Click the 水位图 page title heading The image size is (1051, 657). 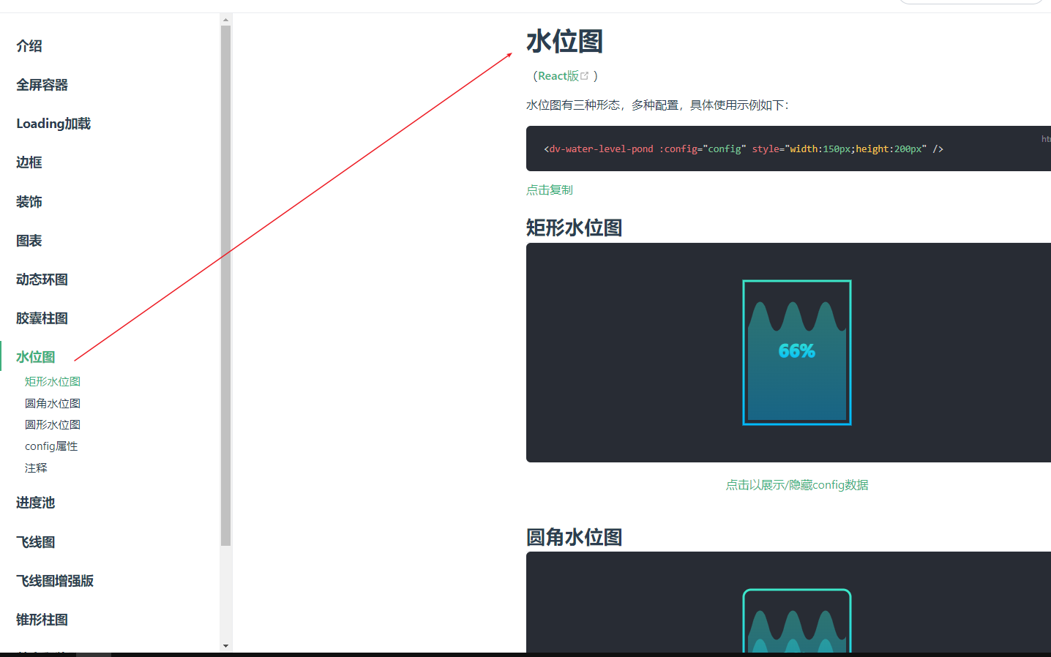coord(564,42)
